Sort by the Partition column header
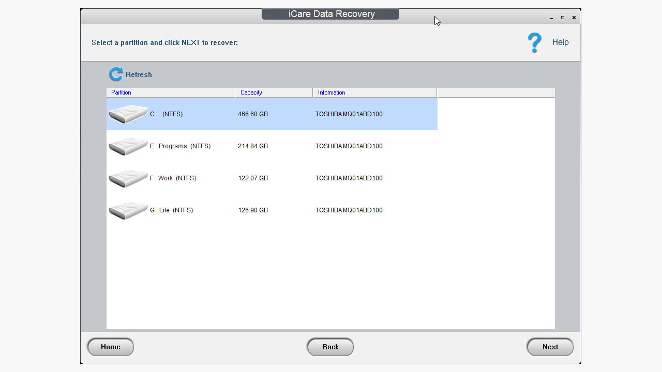Viewport: 662px width, 372px height. [171, 92]
